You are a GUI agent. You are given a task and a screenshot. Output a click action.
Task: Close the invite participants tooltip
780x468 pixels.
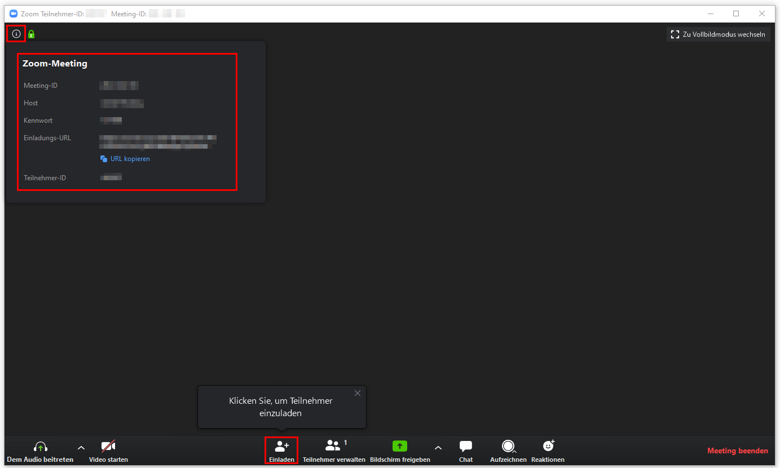coord(357,393)
